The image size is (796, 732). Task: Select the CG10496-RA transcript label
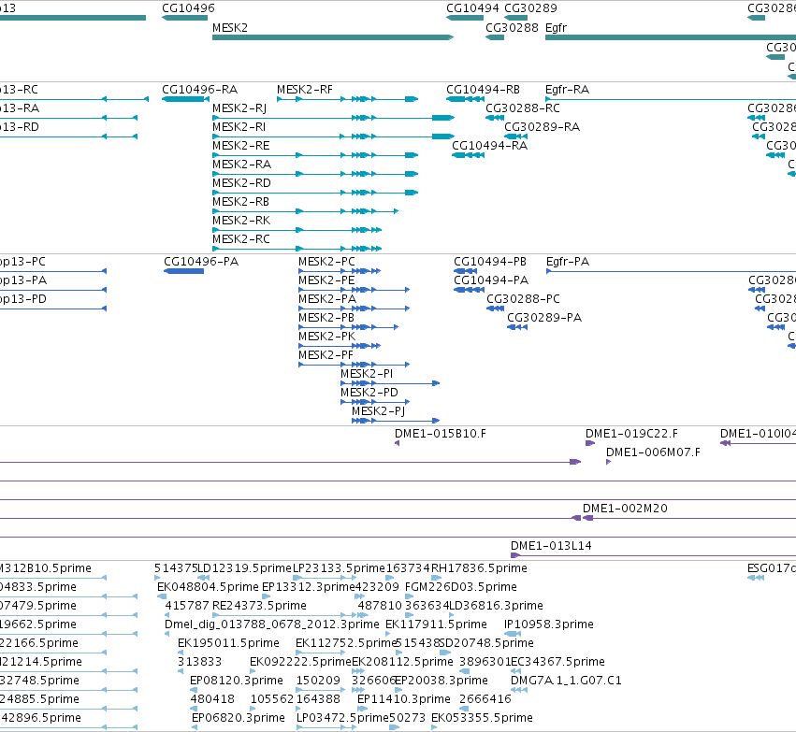(199, 90)
